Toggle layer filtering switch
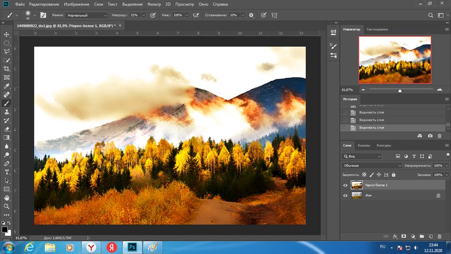This screenshot has height=254, width=451. click(448, 155)
